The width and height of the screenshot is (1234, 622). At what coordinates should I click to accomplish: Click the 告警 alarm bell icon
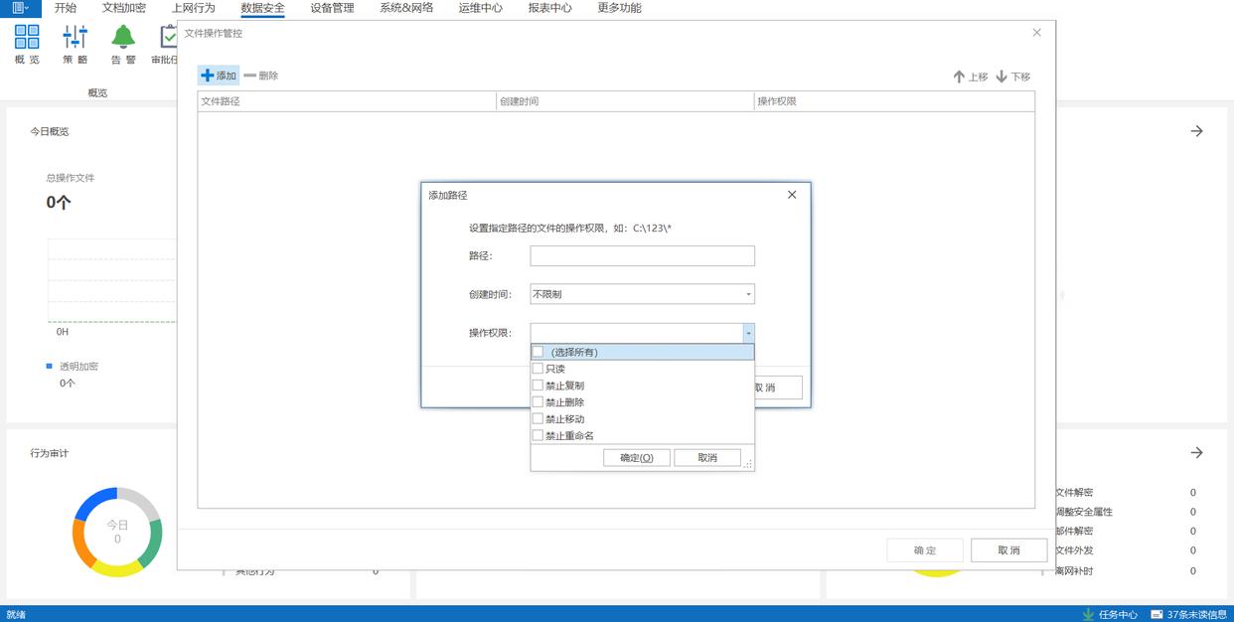(123, 38)
